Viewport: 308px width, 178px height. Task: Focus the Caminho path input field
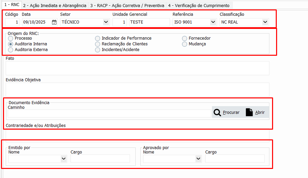coord(109,114)
